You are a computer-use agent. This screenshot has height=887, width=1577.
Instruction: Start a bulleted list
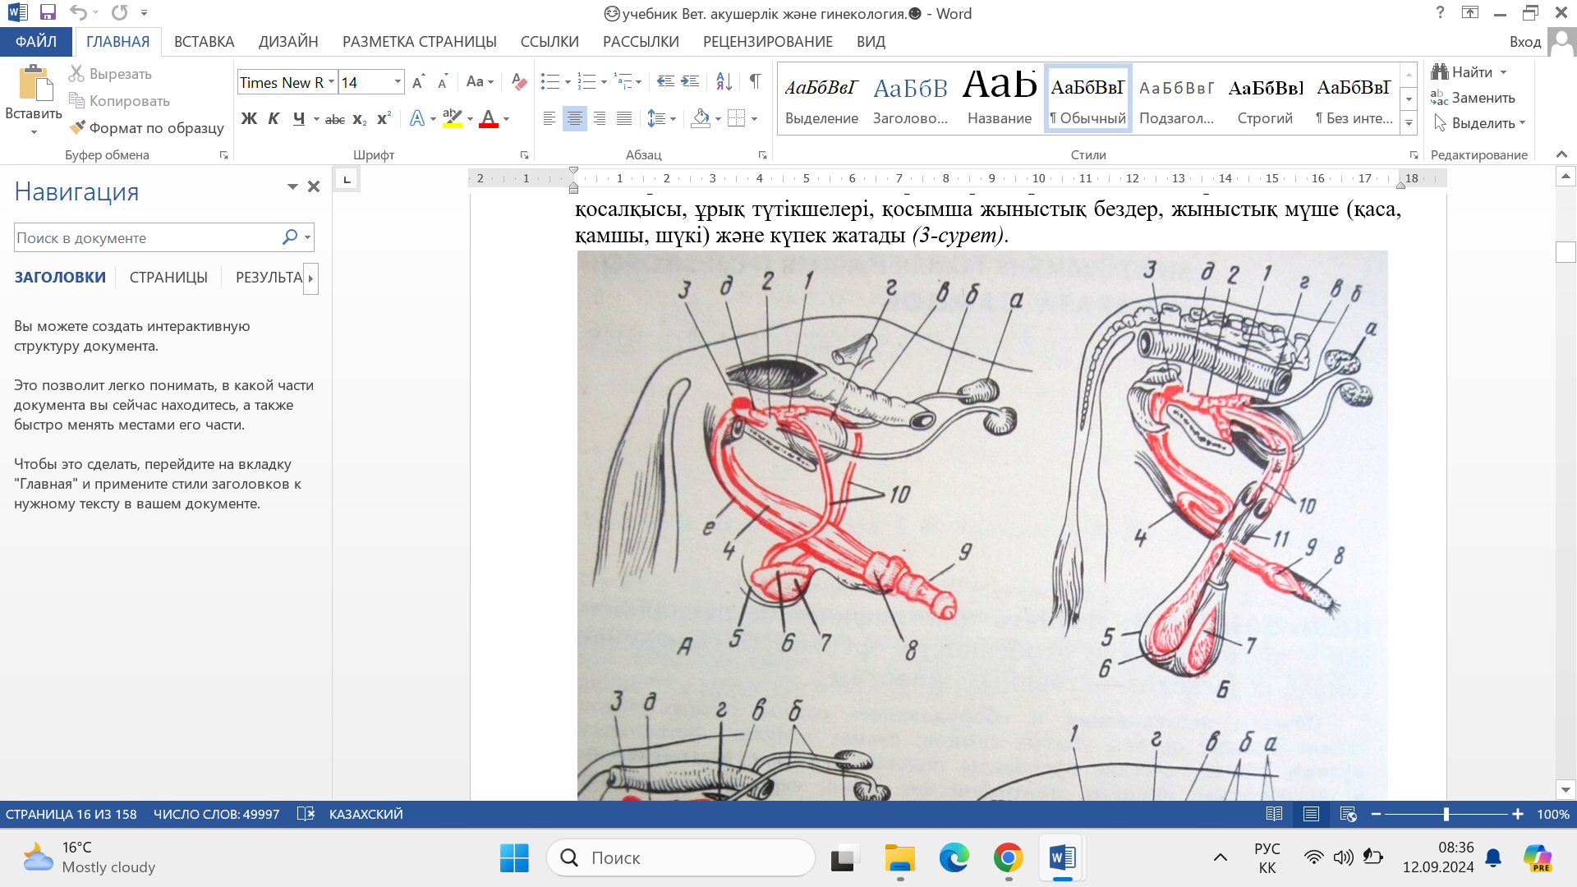(549, 81)
